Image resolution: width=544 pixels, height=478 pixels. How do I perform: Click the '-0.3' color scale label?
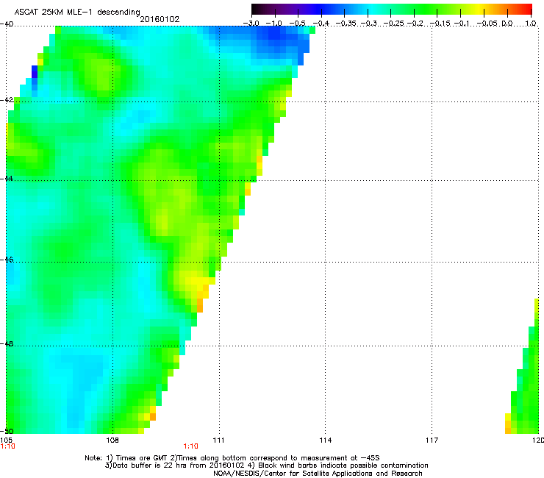pos(368,24)
